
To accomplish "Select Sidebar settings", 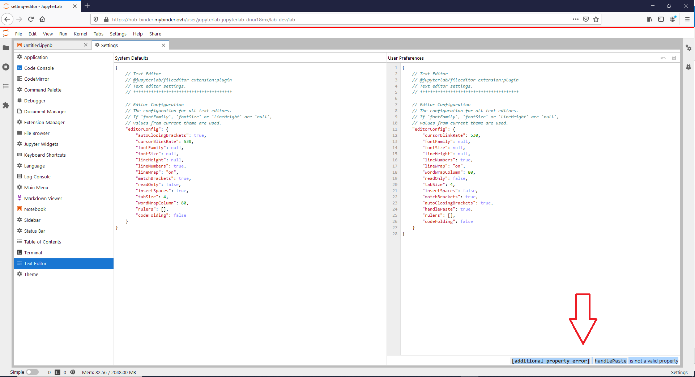I will point(64,220).
